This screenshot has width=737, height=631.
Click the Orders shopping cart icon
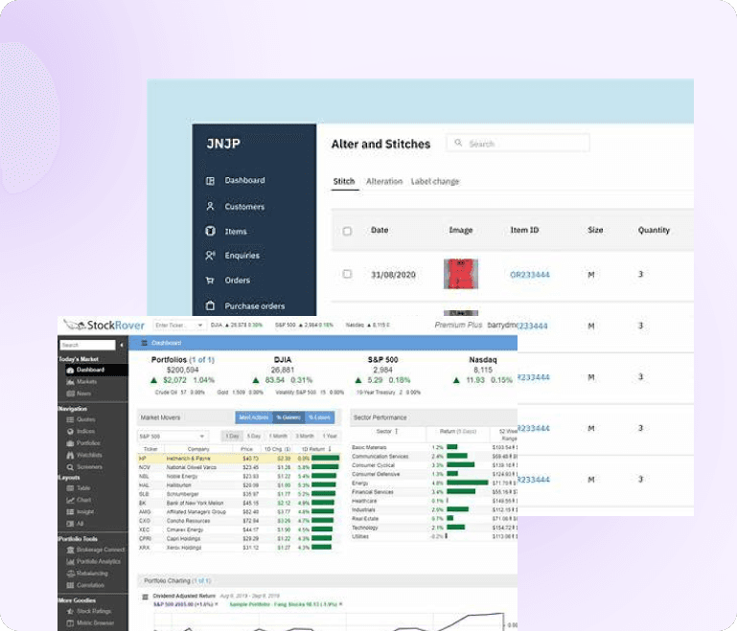210,281
